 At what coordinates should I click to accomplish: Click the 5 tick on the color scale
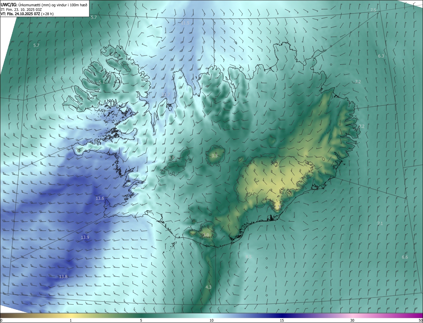[141, 321]
